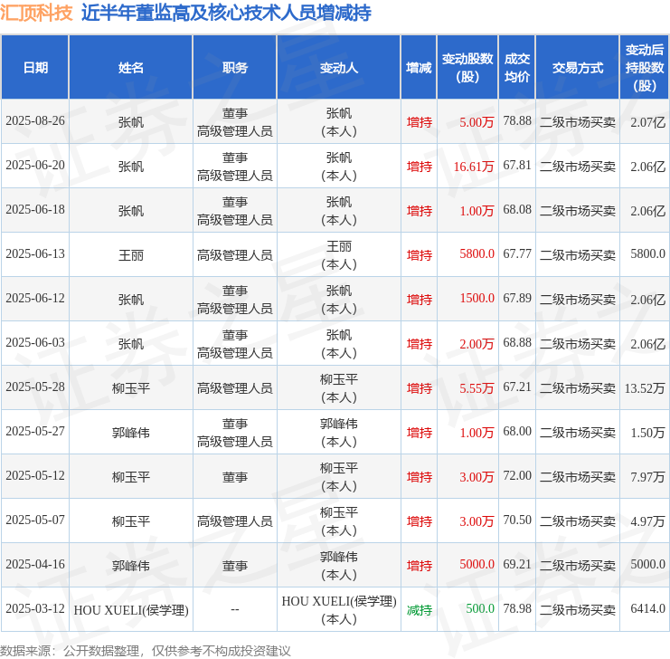Screen dimensions: 670x659
Task: Select the date cell 2025-06-18
Action: [35, 210]
